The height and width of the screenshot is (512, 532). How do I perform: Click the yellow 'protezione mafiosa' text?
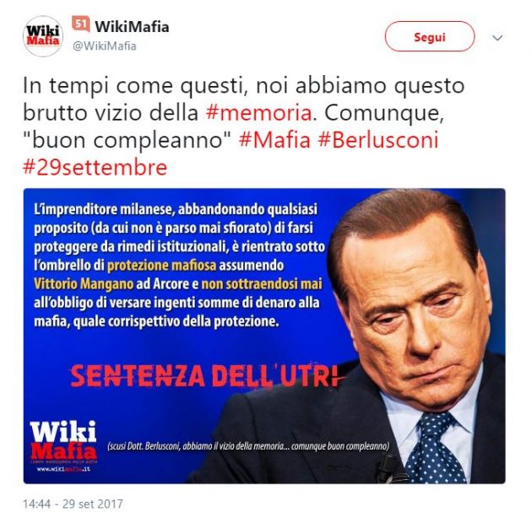point(161,266)
